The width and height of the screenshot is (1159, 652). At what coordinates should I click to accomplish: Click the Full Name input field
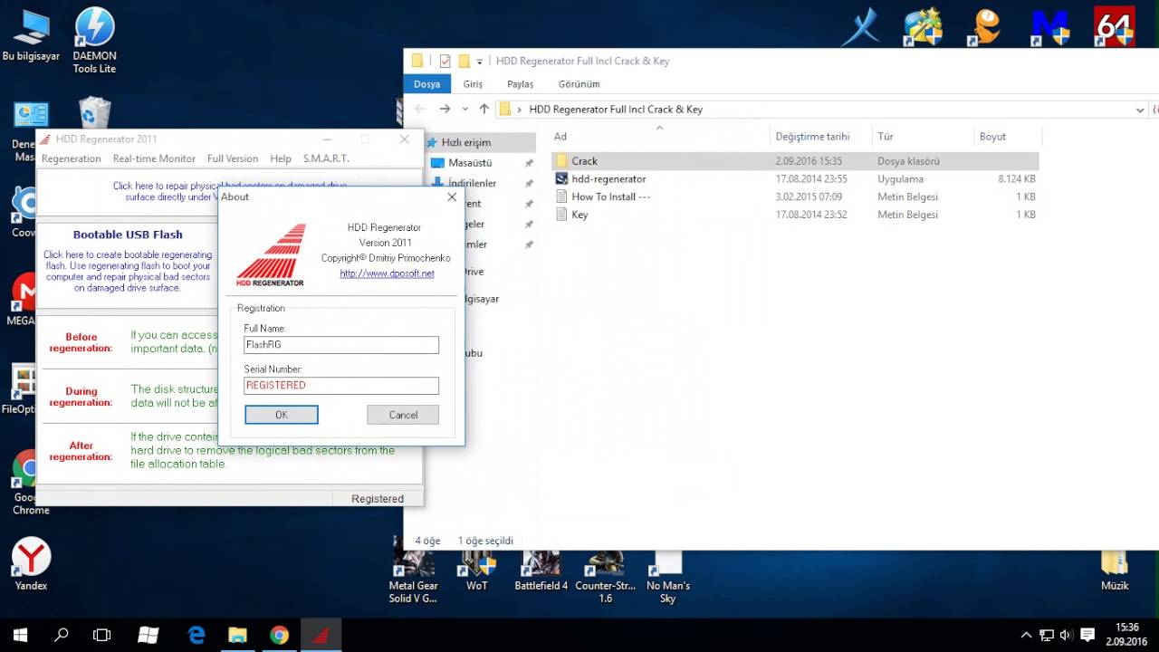[341, 345]
